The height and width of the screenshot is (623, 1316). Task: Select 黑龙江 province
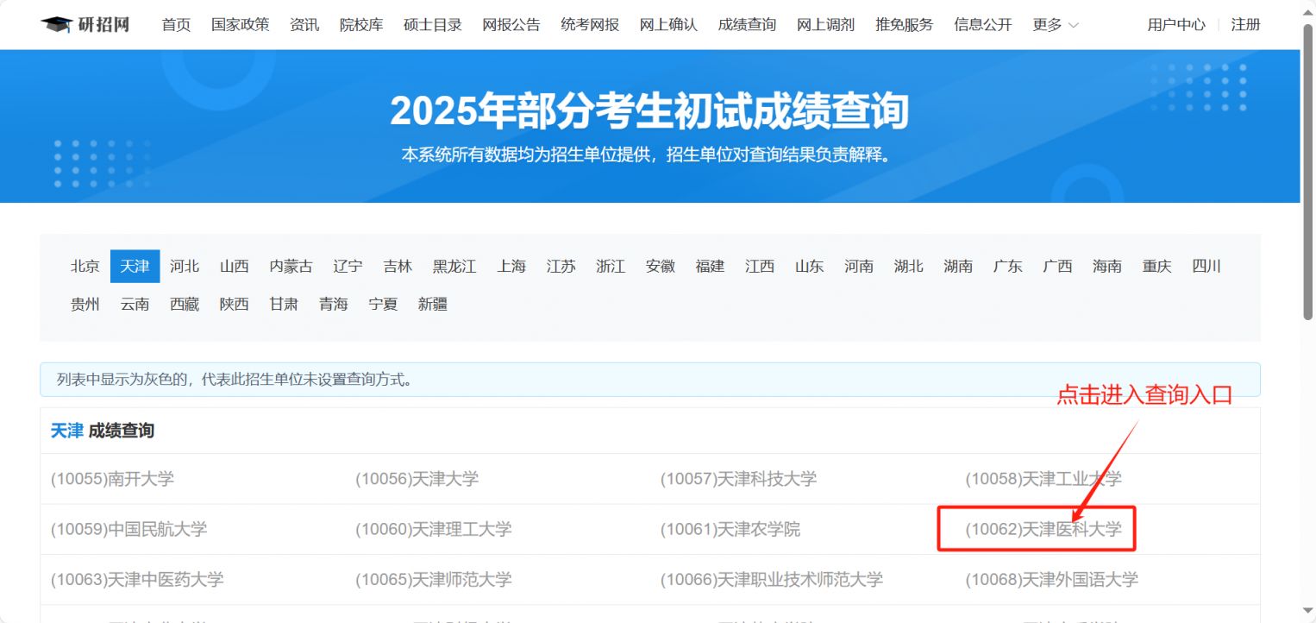tap(454, 267)
